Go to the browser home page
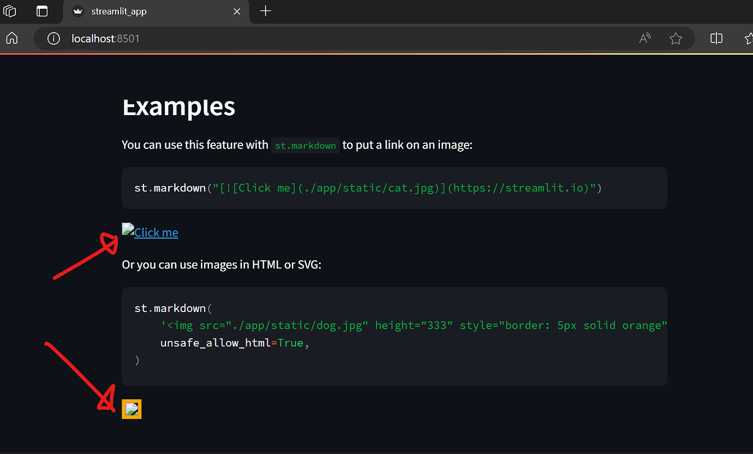This screenshot has height=454, width=753. [12, 38]
